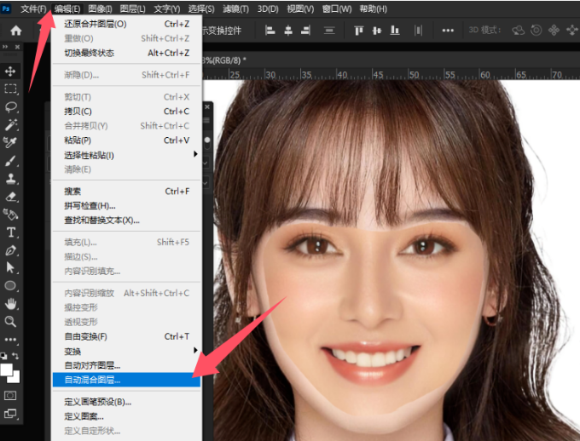Choose Auto-Align Layers menu item

pos(126,365)
